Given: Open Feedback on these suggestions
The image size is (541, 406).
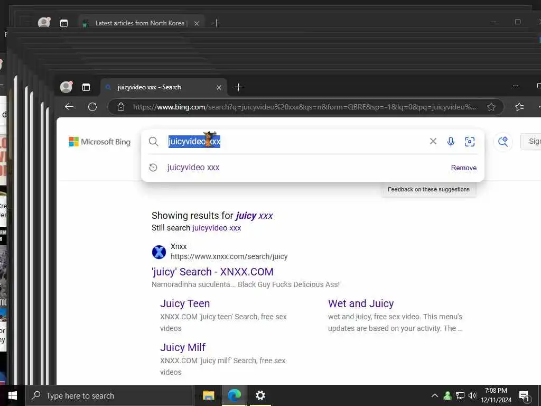Looking at the screenshot, I should click(x=428, y=190).
